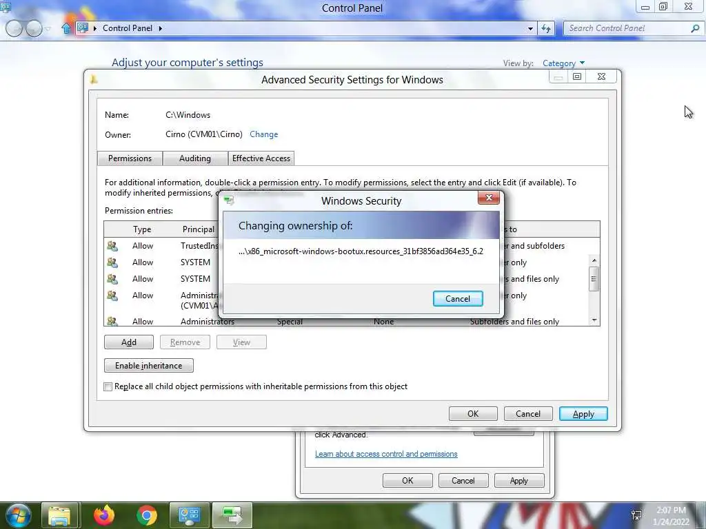
Task: Click the Back navigation button
Action: (x=14, y=28)
